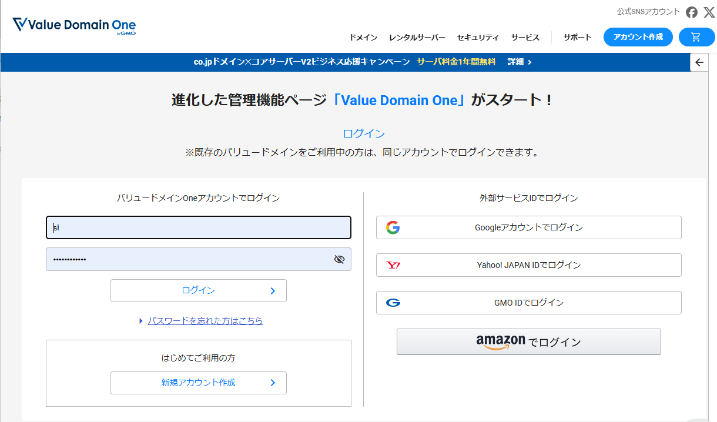Viewport: 717px width, 422px height.
Task: Click バリュードメインOneアカウントでログイン heading
Action: coord(199,198)
